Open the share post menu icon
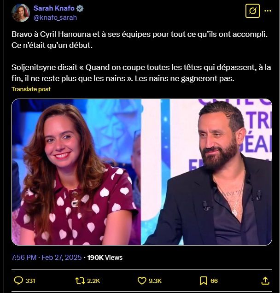This screenshot has width=280, height=293. click(x=265, y=280)
